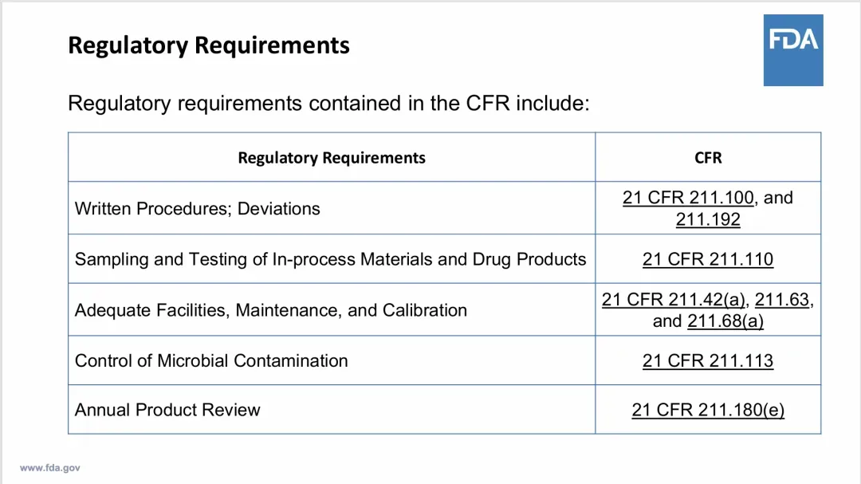This screenshot has height=484, width=861.
Task: Click the 21 CFR 211.42(a) link
Action: pos(674,300)
